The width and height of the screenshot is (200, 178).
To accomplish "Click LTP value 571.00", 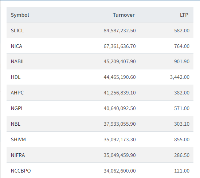I will coord(182,108).
